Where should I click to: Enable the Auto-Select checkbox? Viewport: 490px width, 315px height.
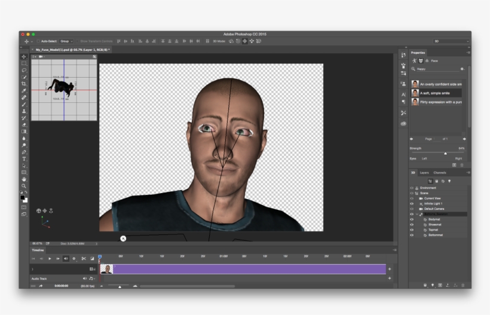(38, 41)
